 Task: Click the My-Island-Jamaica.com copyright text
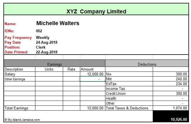click(22, 120)
